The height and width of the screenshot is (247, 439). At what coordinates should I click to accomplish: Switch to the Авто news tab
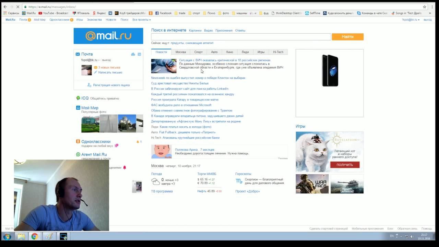[214, 52]
